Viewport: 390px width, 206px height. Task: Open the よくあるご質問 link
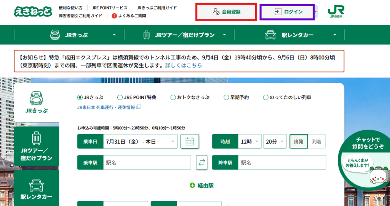coord(132,16)
